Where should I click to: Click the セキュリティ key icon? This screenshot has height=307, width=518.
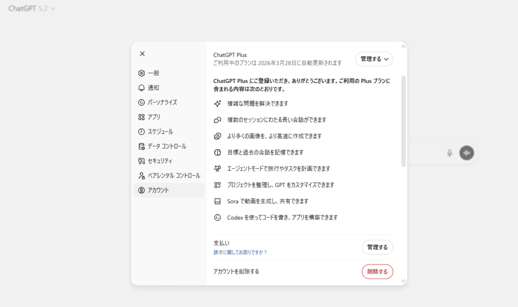click(x=142, y=161)
